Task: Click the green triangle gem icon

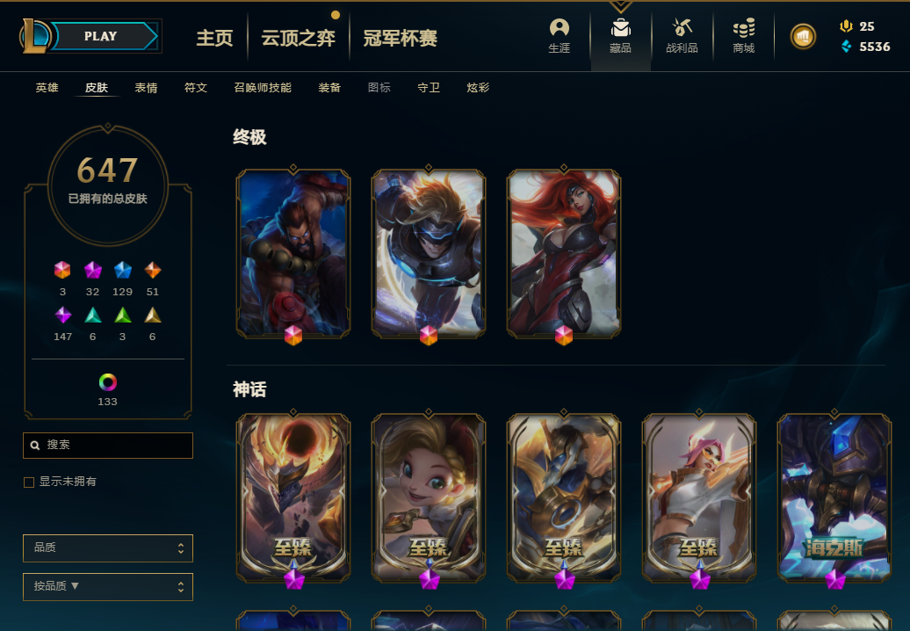Action: click(122, 315)
